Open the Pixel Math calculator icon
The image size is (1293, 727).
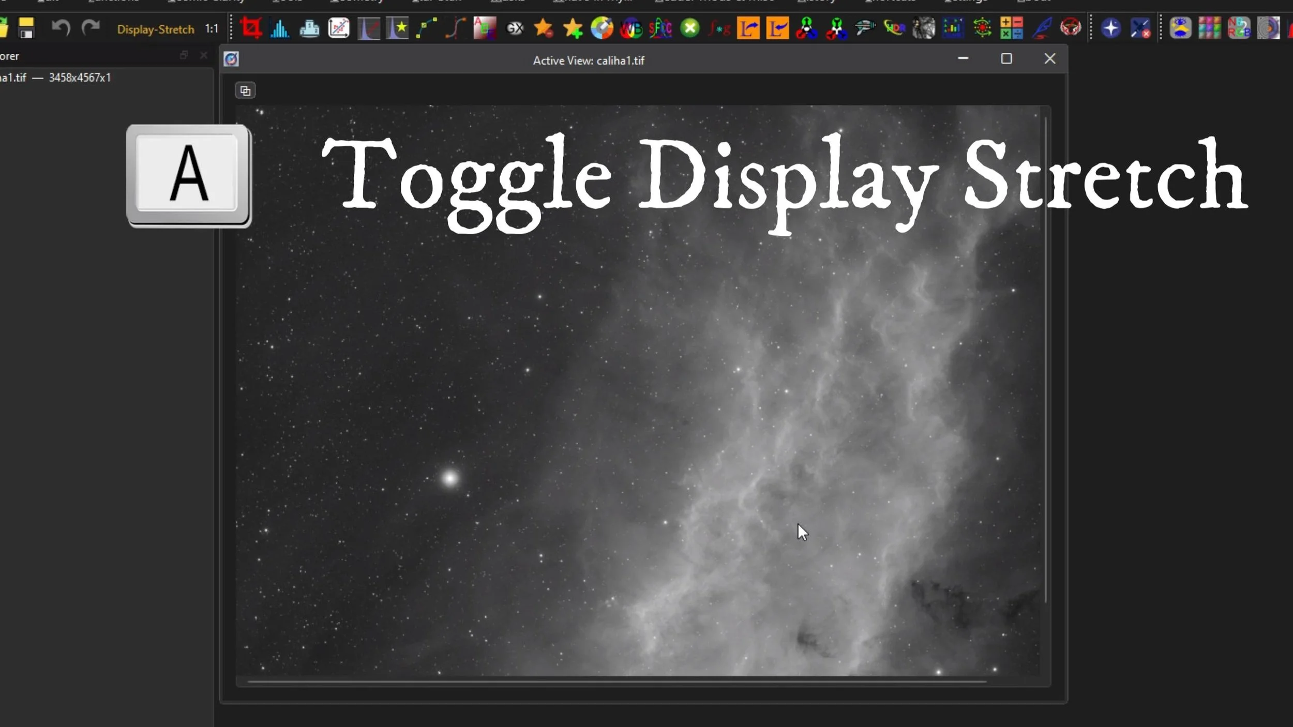click(x=1011, y=28)
